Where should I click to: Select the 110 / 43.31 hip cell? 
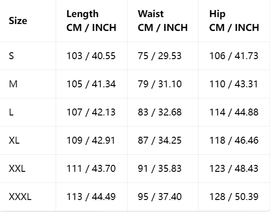[234, 84]
